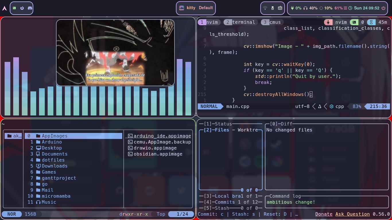392x220 pixels.
Task: Click the Music headphones icon
Action: (38, 202)
